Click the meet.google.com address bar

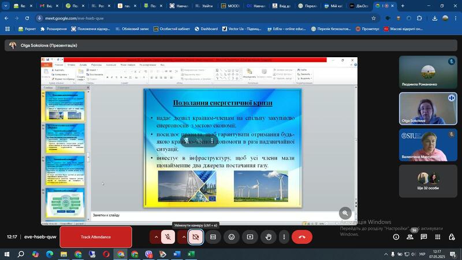coord(206,18)
